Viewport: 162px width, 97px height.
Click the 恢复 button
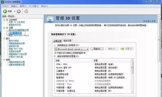(127, 49)
